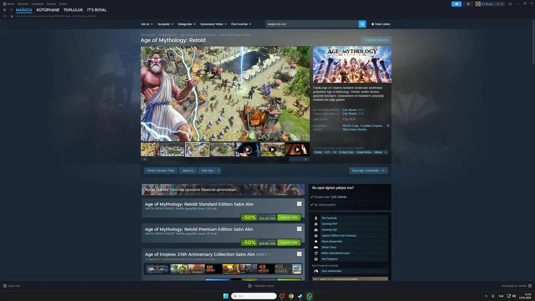Expand the Kategoriler dropdown
Image resolution: width=535 pixels, height=301 pixels.
tap(186, 24)
